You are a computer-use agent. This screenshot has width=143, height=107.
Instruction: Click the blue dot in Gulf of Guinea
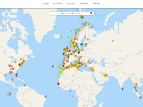point(70,91)
